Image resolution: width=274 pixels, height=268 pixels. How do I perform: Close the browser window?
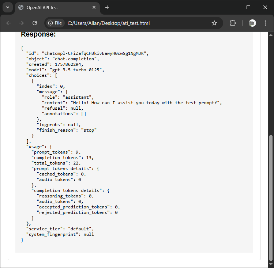click(x=265, y=7)
